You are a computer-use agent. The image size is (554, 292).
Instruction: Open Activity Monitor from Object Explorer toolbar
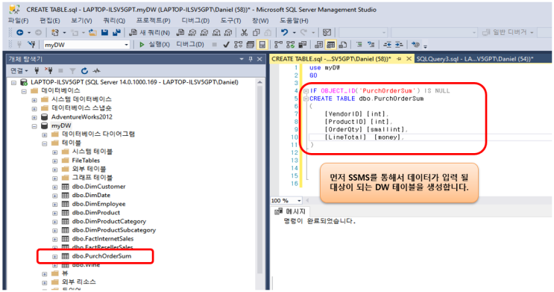click(x=96, y=71)
